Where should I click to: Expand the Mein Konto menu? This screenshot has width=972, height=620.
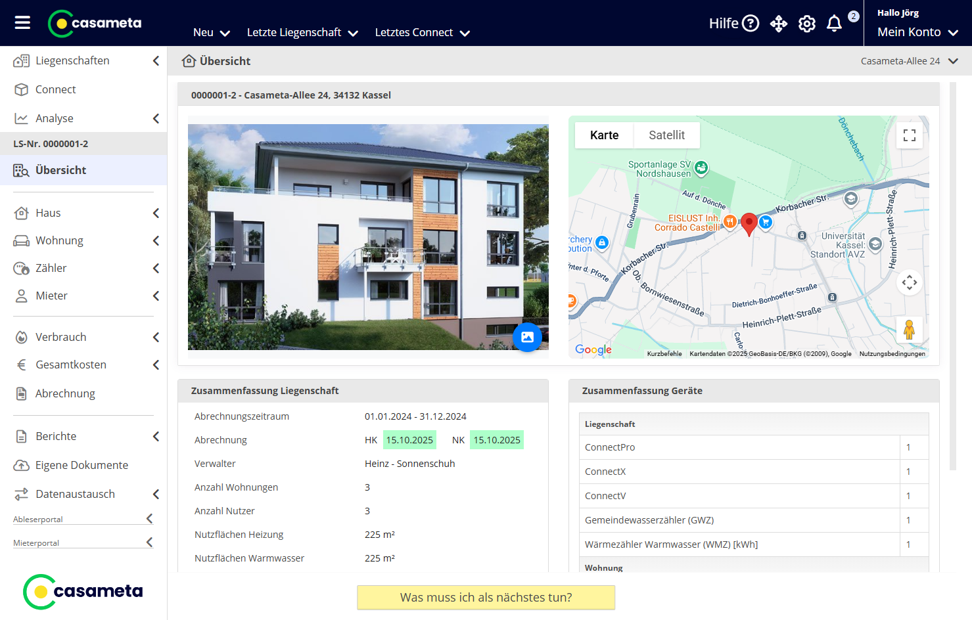point(917,32)
